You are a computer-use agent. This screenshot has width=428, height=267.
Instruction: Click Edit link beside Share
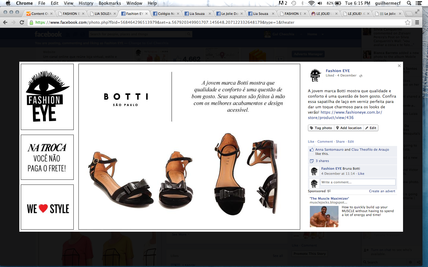[x=351, y=142]
